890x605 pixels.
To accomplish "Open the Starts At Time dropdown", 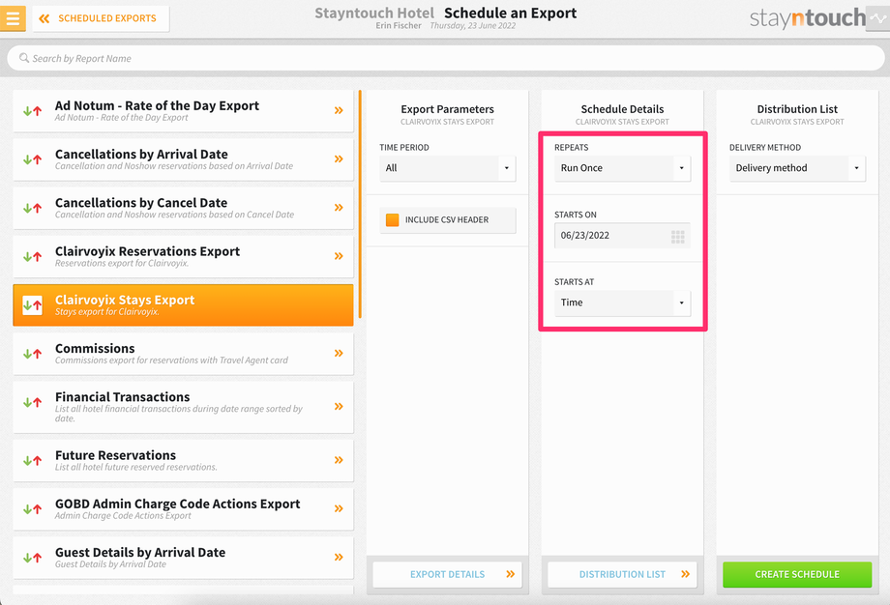I will tap(622, 302).
